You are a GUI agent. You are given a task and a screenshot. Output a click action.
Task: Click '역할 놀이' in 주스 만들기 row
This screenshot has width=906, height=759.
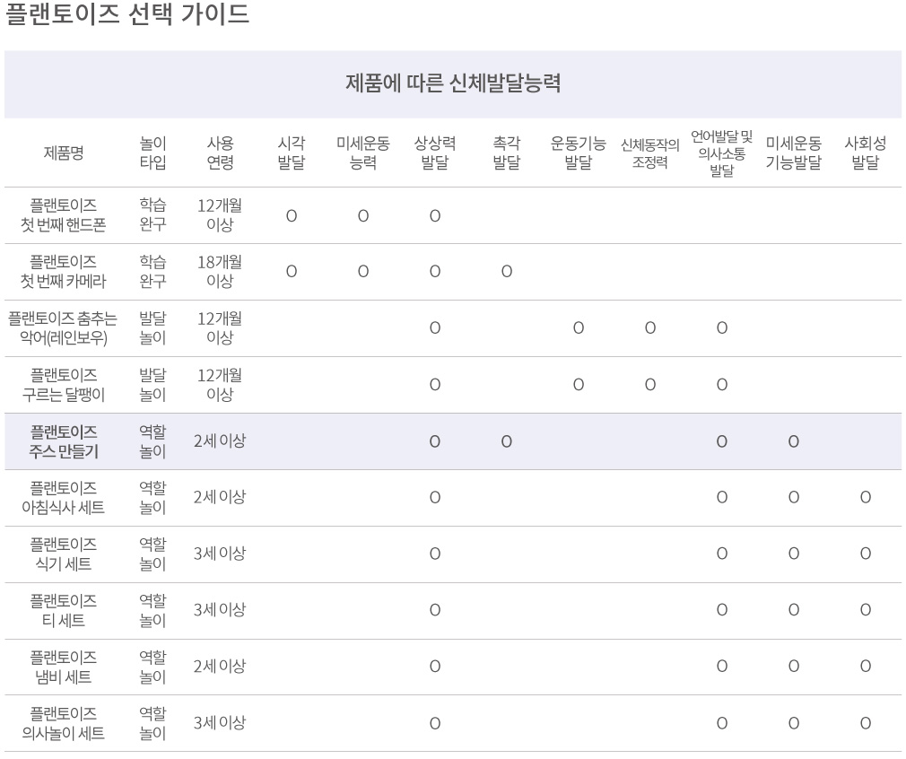point(153,441)
